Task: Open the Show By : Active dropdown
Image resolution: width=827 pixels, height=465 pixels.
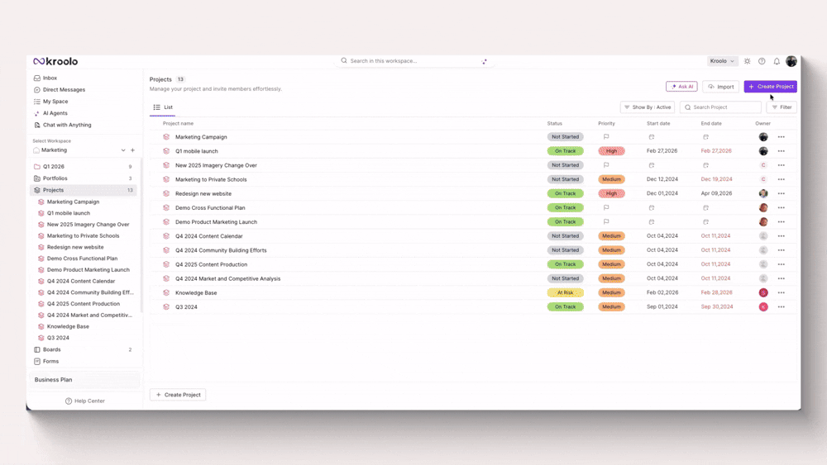Action: pyautogui.click(x=648, y=107)
